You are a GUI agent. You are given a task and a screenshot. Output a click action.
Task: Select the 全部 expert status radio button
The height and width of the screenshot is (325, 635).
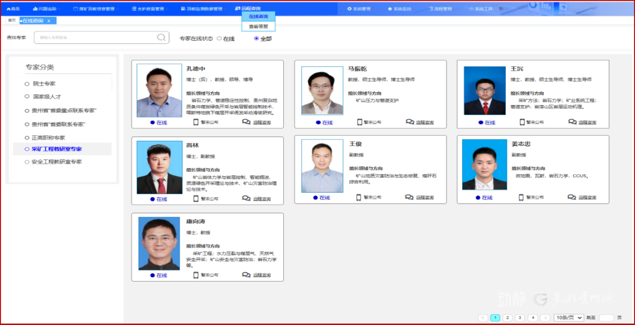click(257, 38)
